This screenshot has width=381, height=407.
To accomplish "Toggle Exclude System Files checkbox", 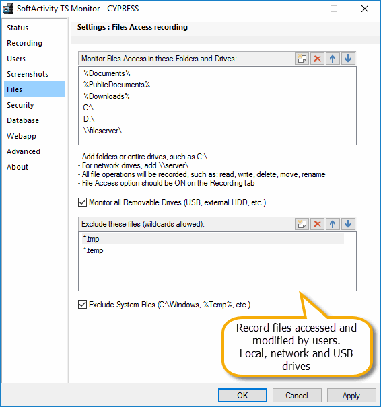I will [82, 305].
